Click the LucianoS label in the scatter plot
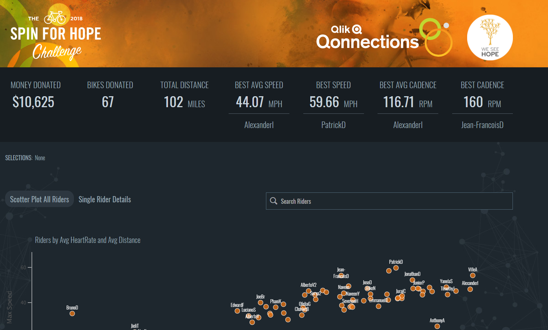548x330 pixels. pyautogui.click(x=249, y=310)
